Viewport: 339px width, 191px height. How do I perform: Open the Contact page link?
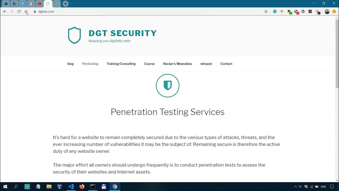pos(226,64)
